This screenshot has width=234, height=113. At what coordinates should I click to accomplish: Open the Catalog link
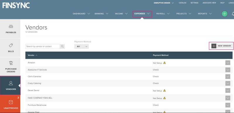point(183,3)
